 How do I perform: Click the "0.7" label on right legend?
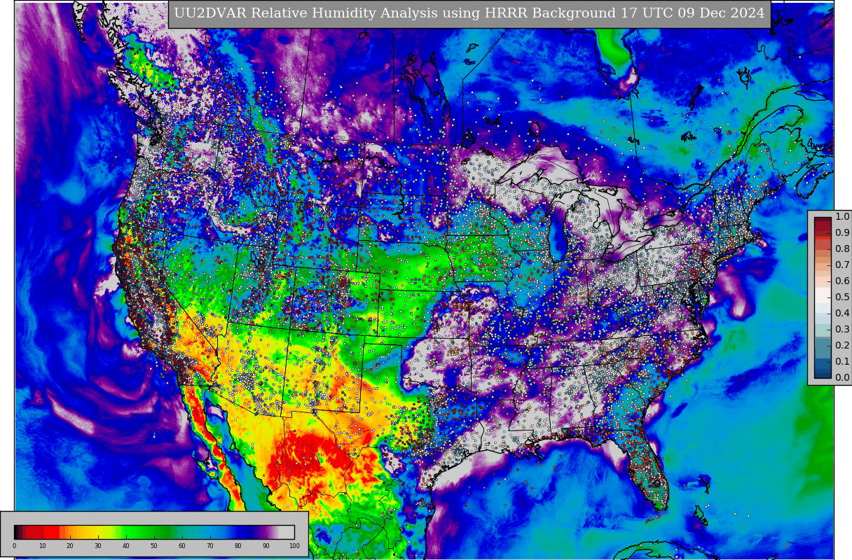[x=842, y=265]
